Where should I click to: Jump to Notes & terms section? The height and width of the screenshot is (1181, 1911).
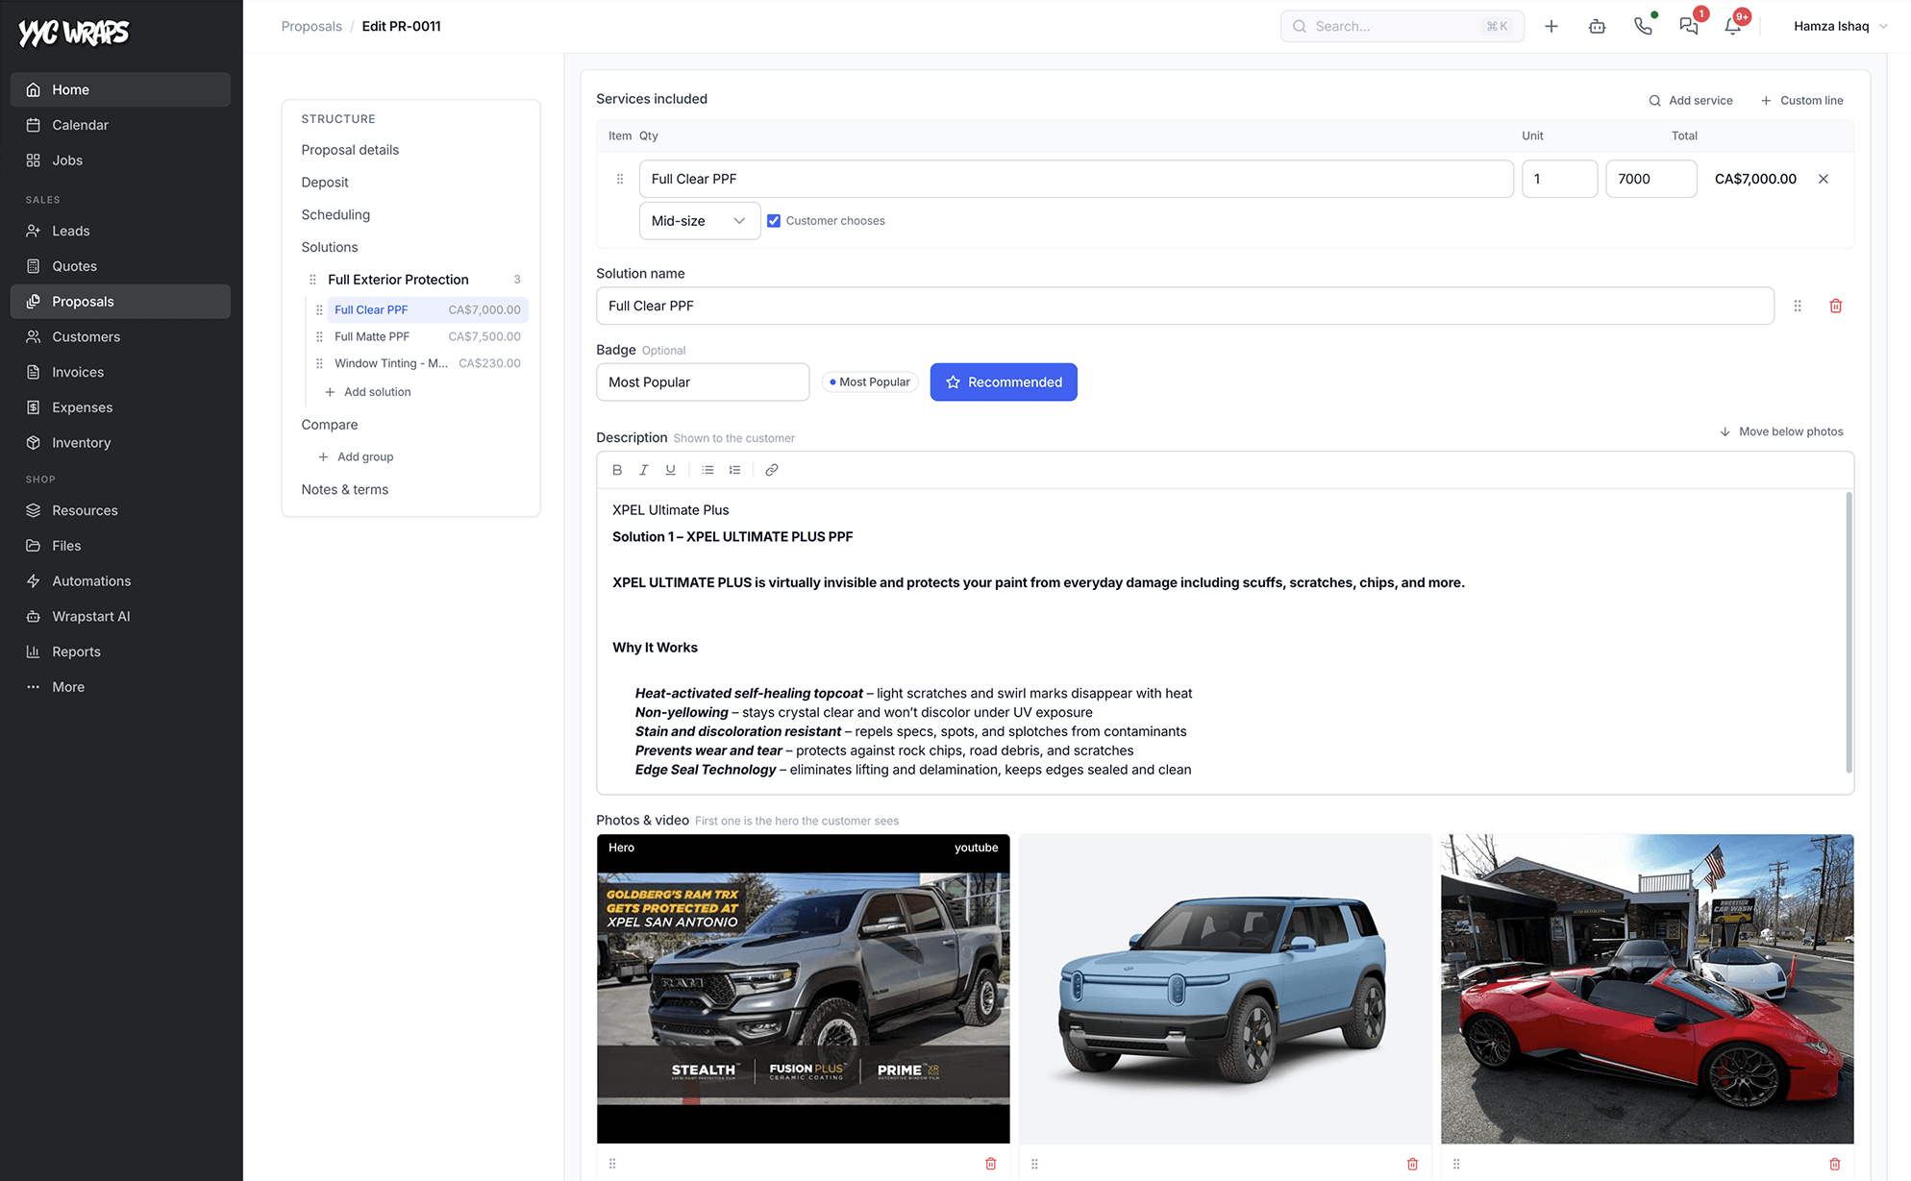pos(345,490)
